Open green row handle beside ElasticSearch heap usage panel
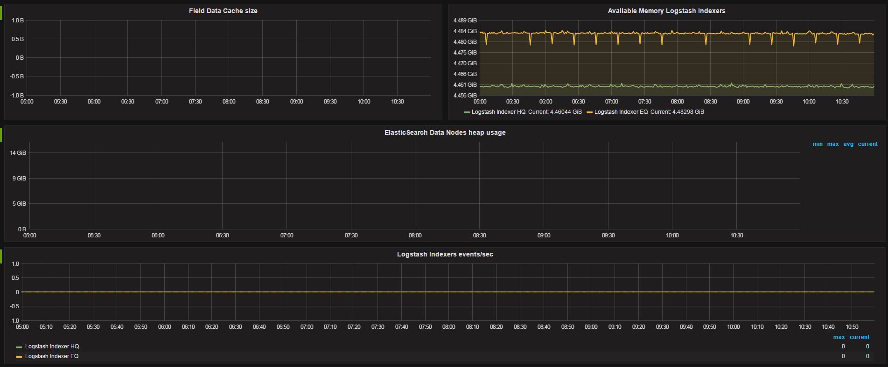 pyautogui.click(x=1, y=134)
